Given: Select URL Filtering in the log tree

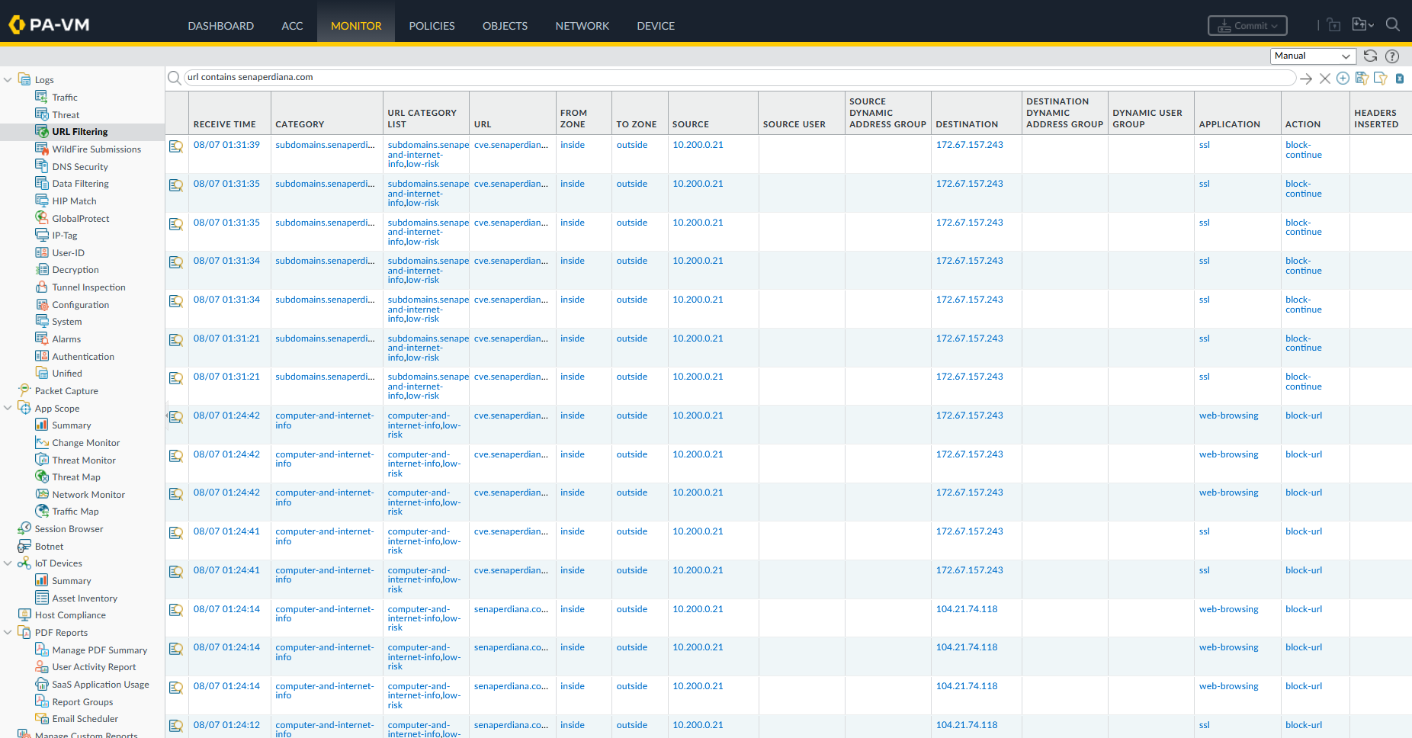Looking at the screenshot, I should (80, 132).
